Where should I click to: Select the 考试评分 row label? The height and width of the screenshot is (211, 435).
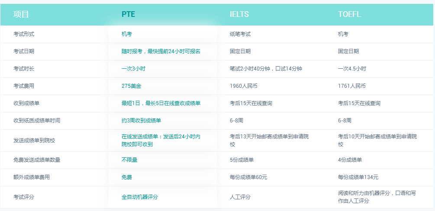point(24,197)
